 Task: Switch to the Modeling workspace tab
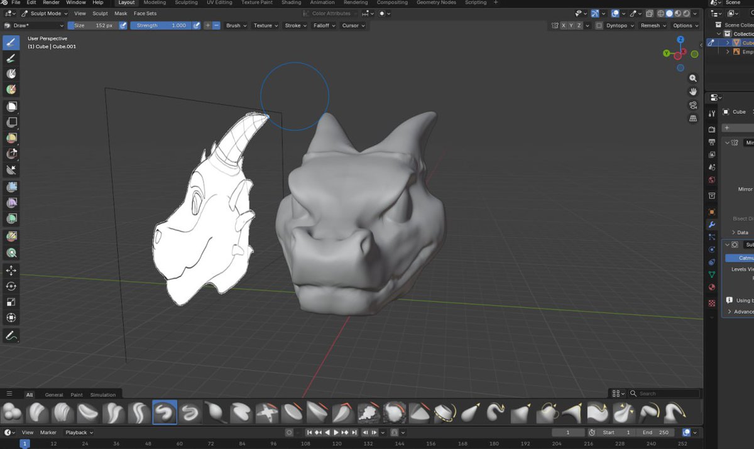(155, 3)
